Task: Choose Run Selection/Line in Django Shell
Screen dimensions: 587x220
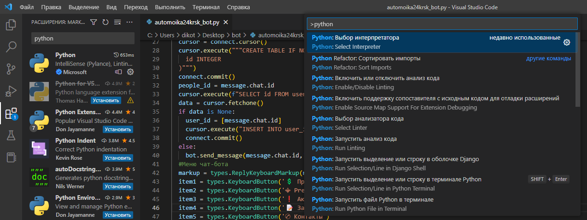Action: click(x=441, y=164)
